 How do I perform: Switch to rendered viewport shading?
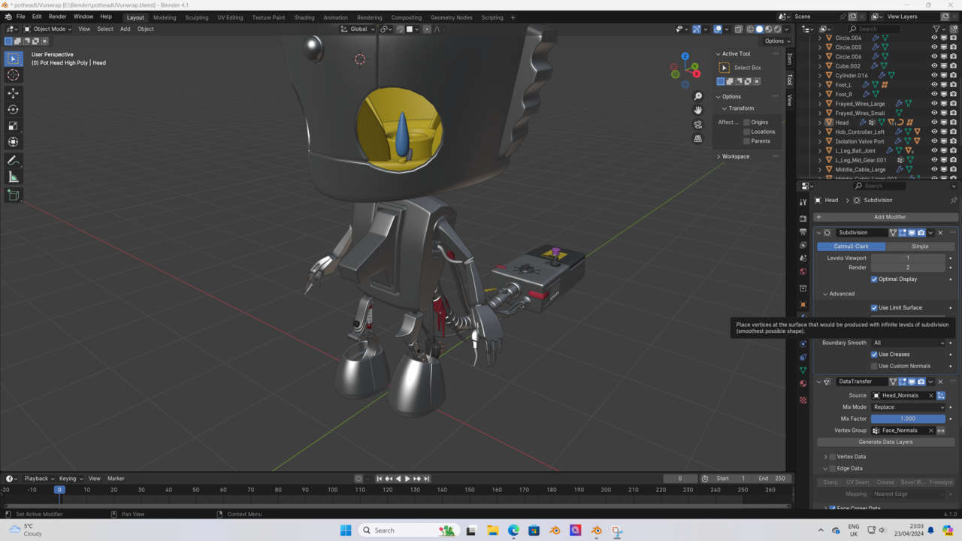(x=777, y=29)
